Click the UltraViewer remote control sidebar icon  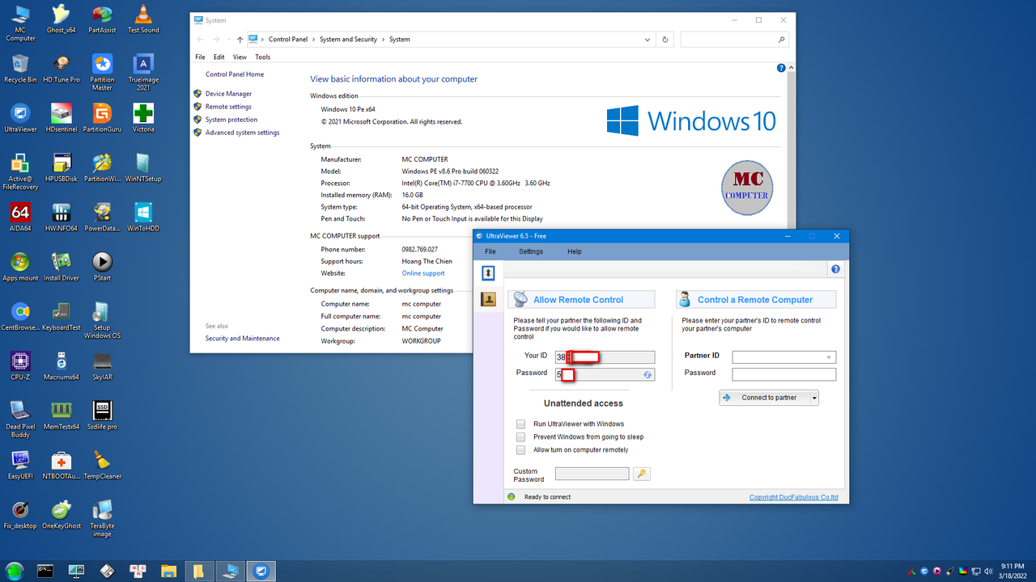point(488,273)
